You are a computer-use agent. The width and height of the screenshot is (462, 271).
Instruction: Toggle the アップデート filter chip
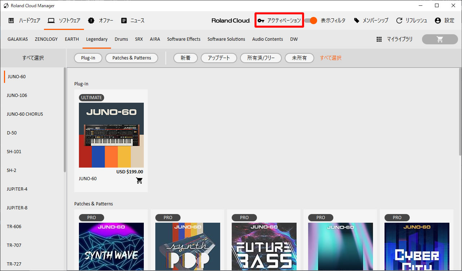click(219, 58)
